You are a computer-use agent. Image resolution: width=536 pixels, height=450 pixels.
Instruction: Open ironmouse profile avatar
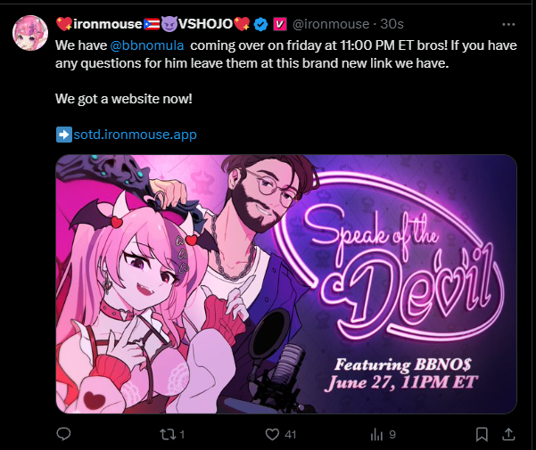(30, 33)
